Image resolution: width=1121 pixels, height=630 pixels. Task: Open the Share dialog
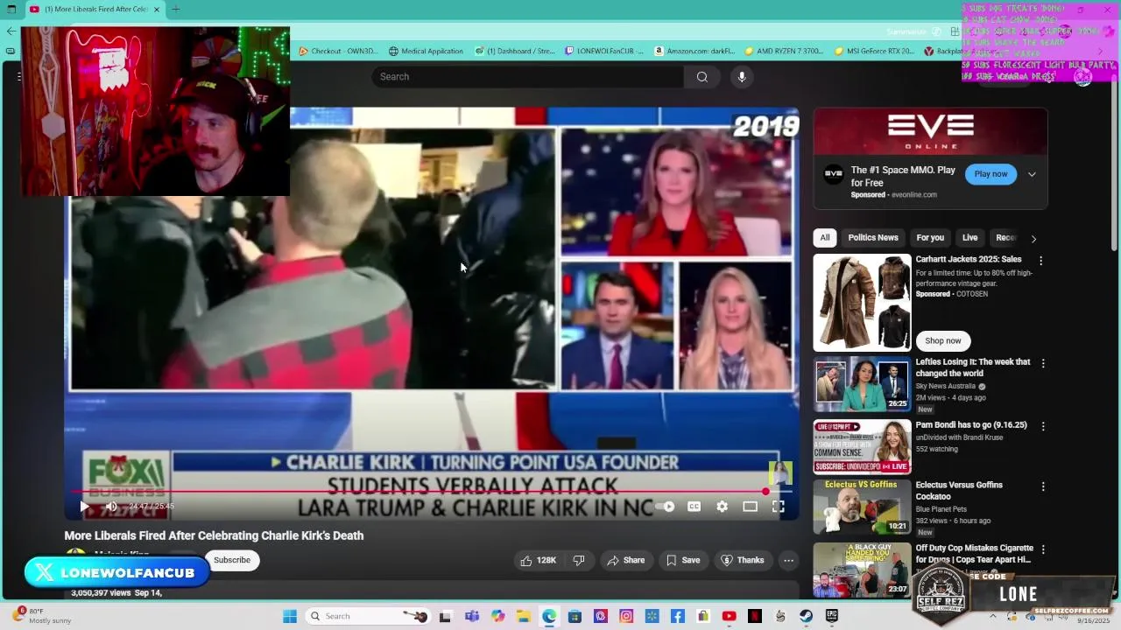pyautogui.click(x=625, y=560)
